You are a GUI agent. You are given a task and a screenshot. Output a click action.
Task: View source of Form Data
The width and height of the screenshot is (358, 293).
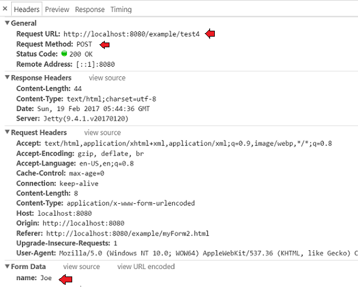[x=82, y=267]
